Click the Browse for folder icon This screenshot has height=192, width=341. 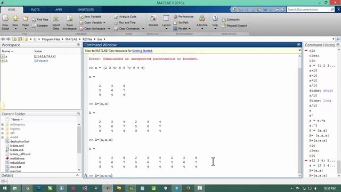tap(20, 39)
